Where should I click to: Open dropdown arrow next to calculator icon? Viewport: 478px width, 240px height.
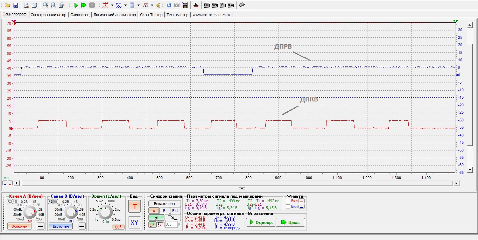tap(139, 5)
